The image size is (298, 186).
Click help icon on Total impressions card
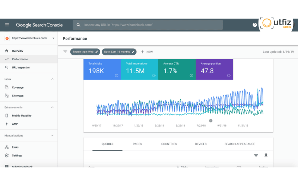click(x=154, y=76)
